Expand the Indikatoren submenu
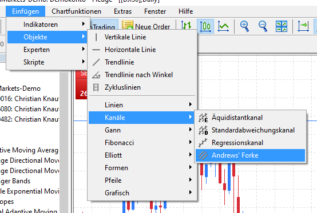The height and width of the screenshot is (213, 317). click(x=47, y=25)
